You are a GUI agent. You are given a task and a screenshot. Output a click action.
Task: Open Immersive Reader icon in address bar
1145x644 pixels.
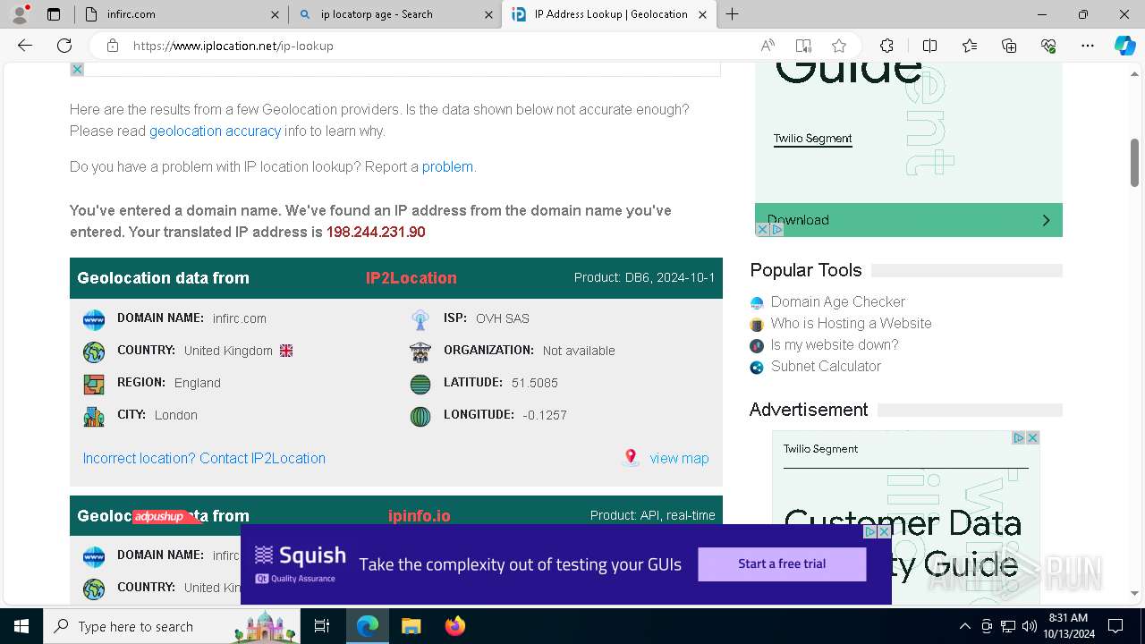(803, 46)
